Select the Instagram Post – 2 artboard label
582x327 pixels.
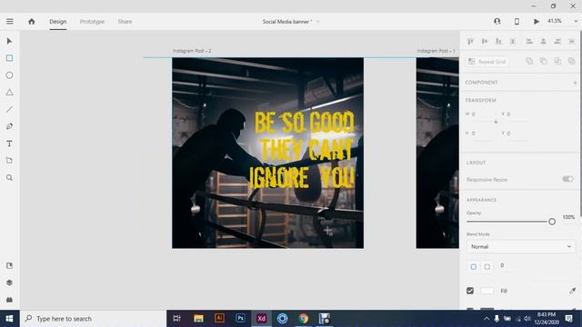[192, 51]
